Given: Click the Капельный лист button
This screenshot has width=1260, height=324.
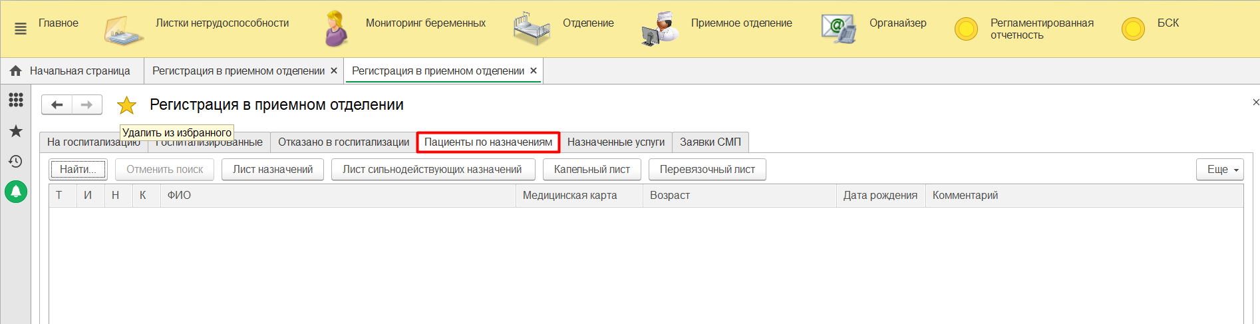Looking at the screenshot, I should pos(591,170).
